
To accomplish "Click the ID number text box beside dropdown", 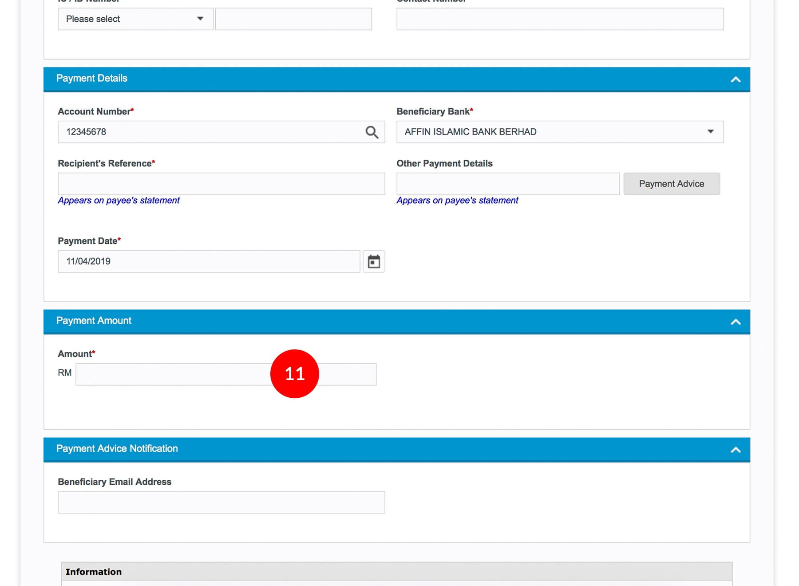I will coord(293,19).
